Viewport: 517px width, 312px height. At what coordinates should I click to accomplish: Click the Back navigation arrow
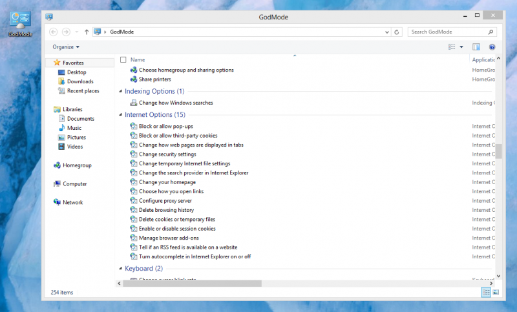pyautogui.click(x=53, y=32)
